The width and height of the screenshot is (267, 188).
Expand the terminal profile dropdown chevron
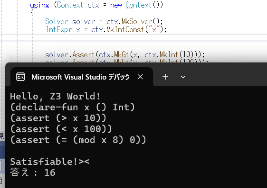[x=183, y=77]
